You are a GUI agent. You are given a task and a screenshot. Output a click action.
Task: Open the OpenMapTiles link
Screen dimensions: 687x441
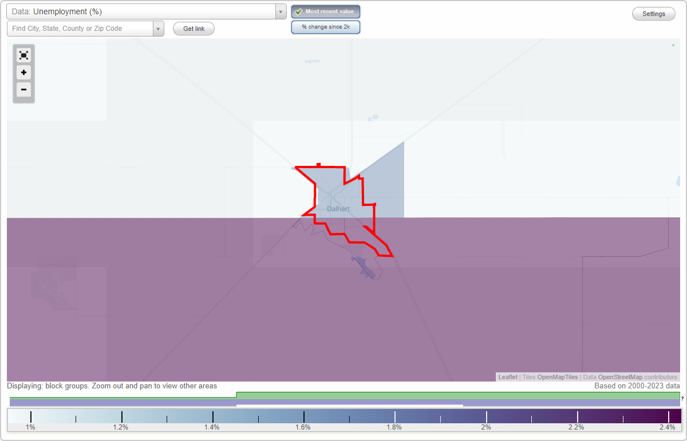(557, 377)
